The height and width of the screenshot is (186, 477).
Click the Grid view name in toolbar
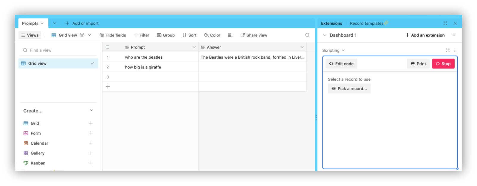[68, 35]
